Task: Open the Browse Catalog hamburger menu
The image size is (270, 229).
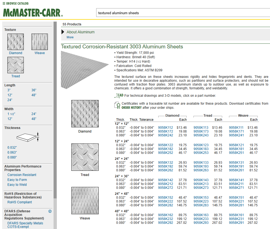Action: [16, 4]
